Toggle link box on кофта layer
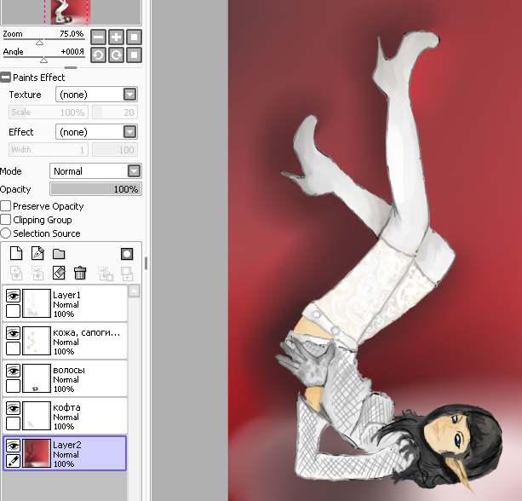The width and height of the screenshot is (522, 501). tap(13, 423)
